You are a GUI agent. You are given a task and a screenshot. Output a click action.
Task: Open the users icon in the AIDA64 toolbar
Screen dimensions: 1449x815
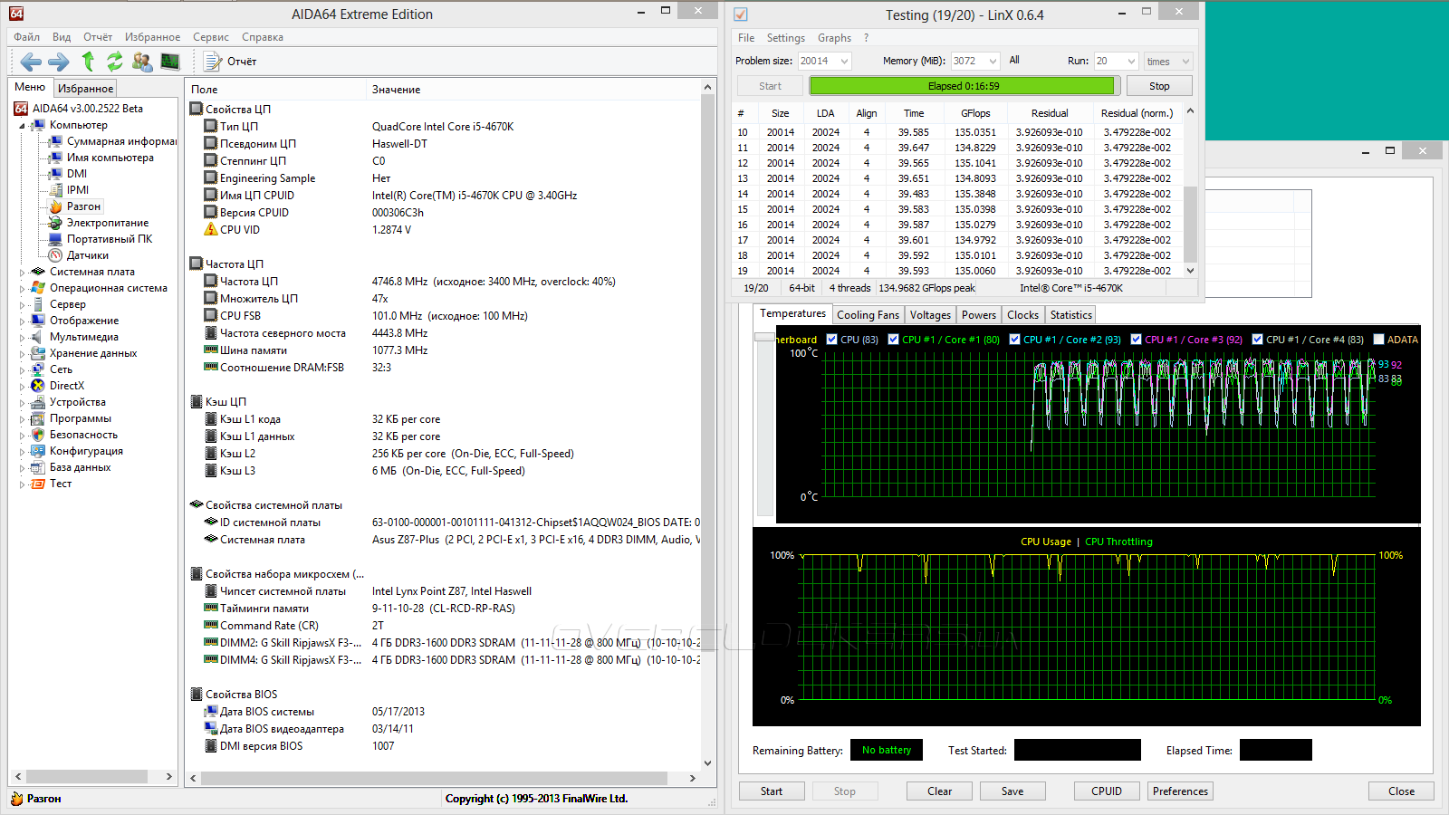[x=142, y=62]
